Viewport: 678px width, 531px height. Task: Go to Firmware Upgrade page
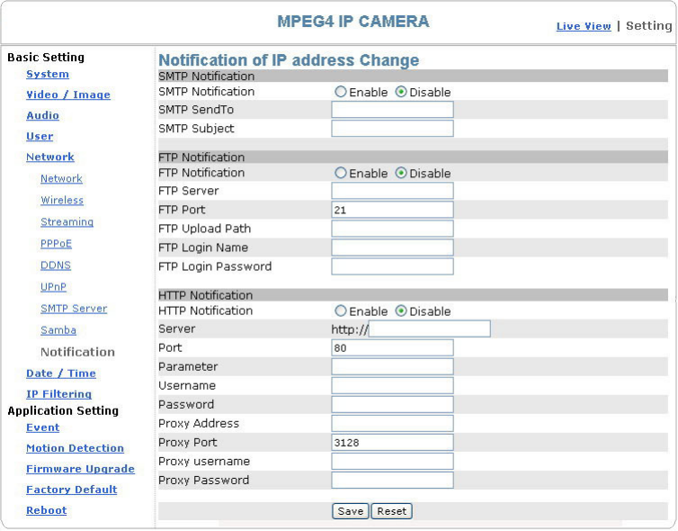coord(80,469)
